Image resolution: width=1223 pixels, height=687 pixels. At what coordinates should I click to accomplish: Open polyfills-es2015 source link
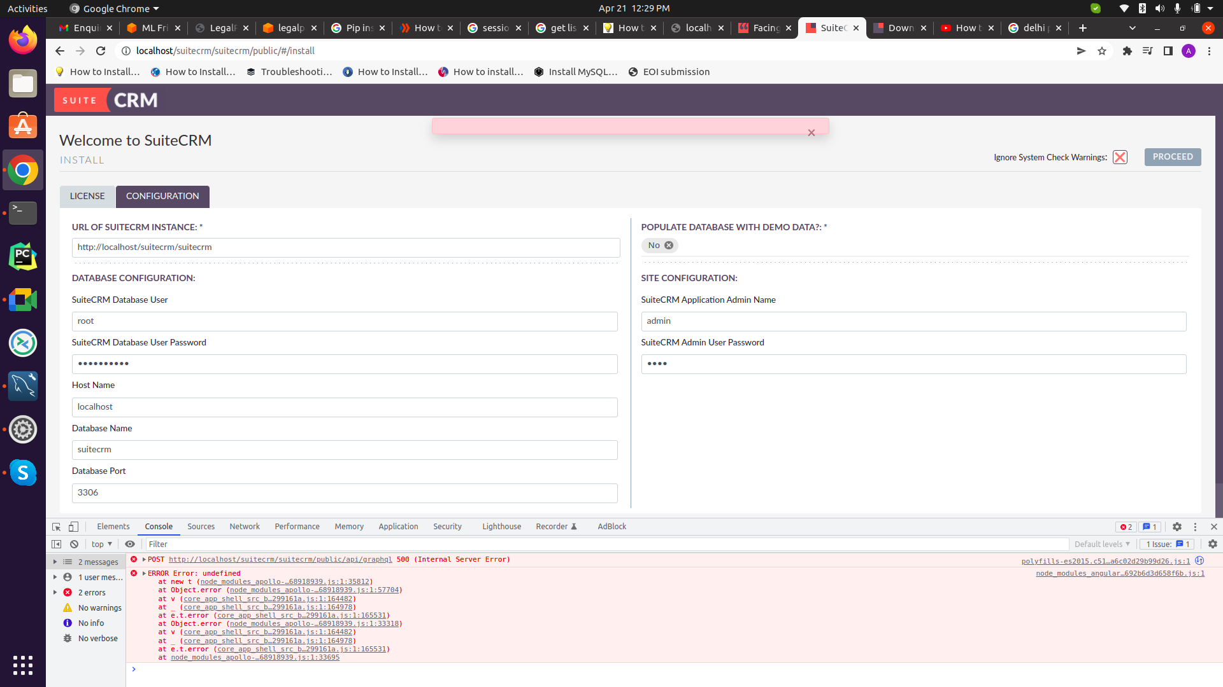tap(1106, 561)
